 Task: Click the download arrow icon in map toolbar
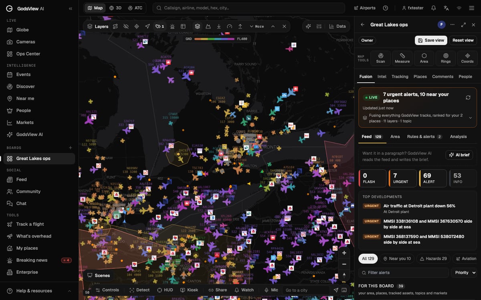(x=218, y=26)
